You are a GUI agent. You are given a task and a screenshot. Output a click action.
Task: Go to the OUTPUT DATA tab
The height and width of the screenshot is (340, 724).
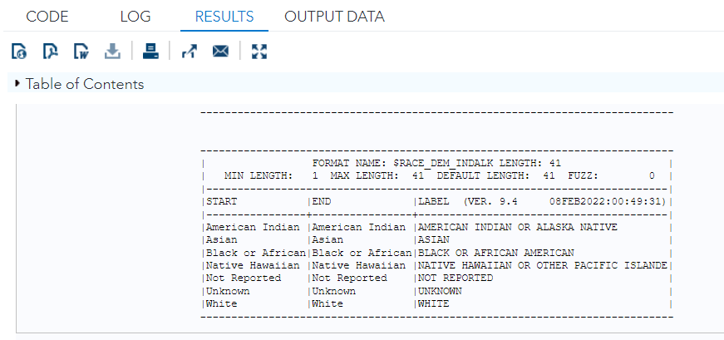click(334, 17)
